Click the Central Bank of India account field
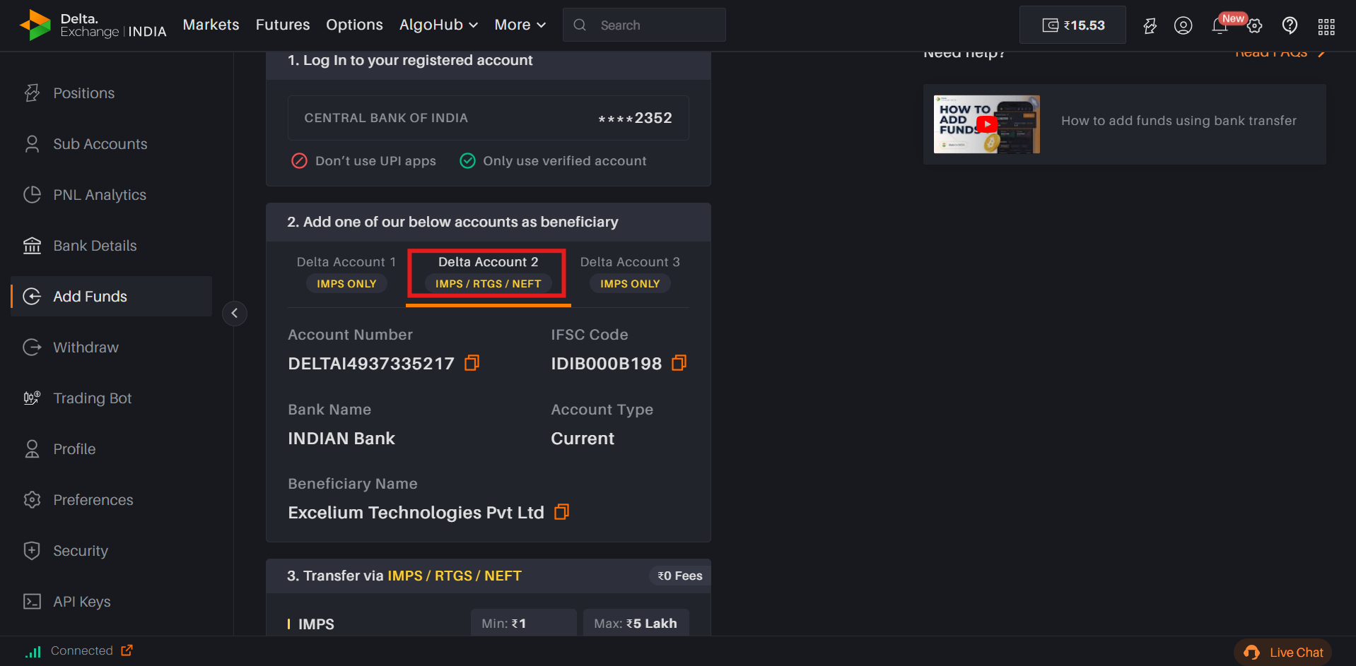The width and height of the screenshot is (1356, 666). 488,118
